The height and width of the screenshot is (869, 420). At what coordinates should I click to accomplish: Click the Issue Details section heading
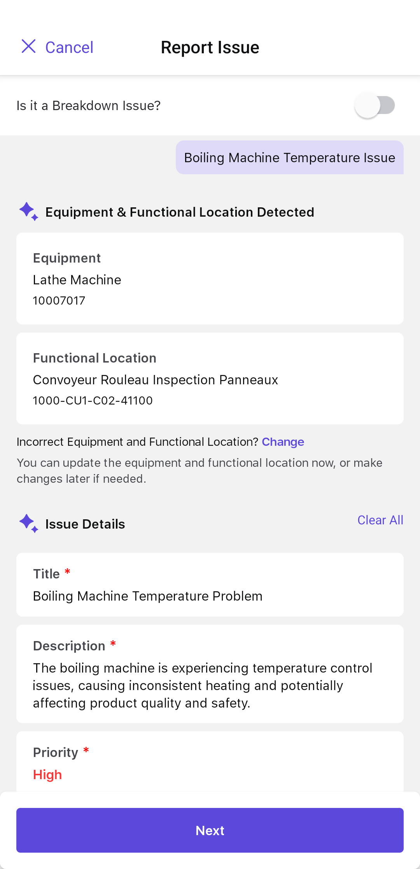85,524
